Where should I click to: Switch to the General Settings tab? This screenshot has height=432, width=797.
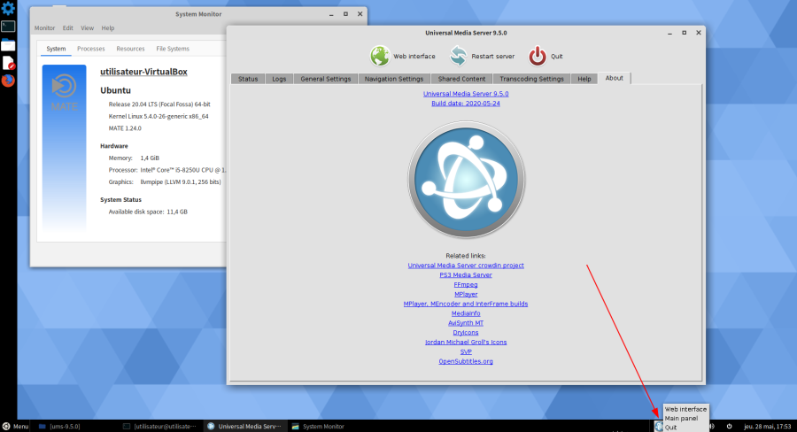click(x=325, y=79)
